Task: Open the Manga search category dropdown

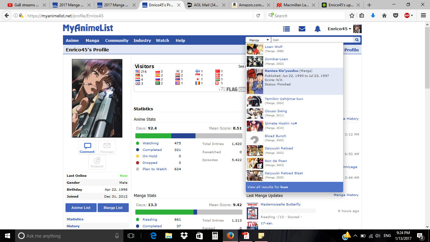Action: 258,40
